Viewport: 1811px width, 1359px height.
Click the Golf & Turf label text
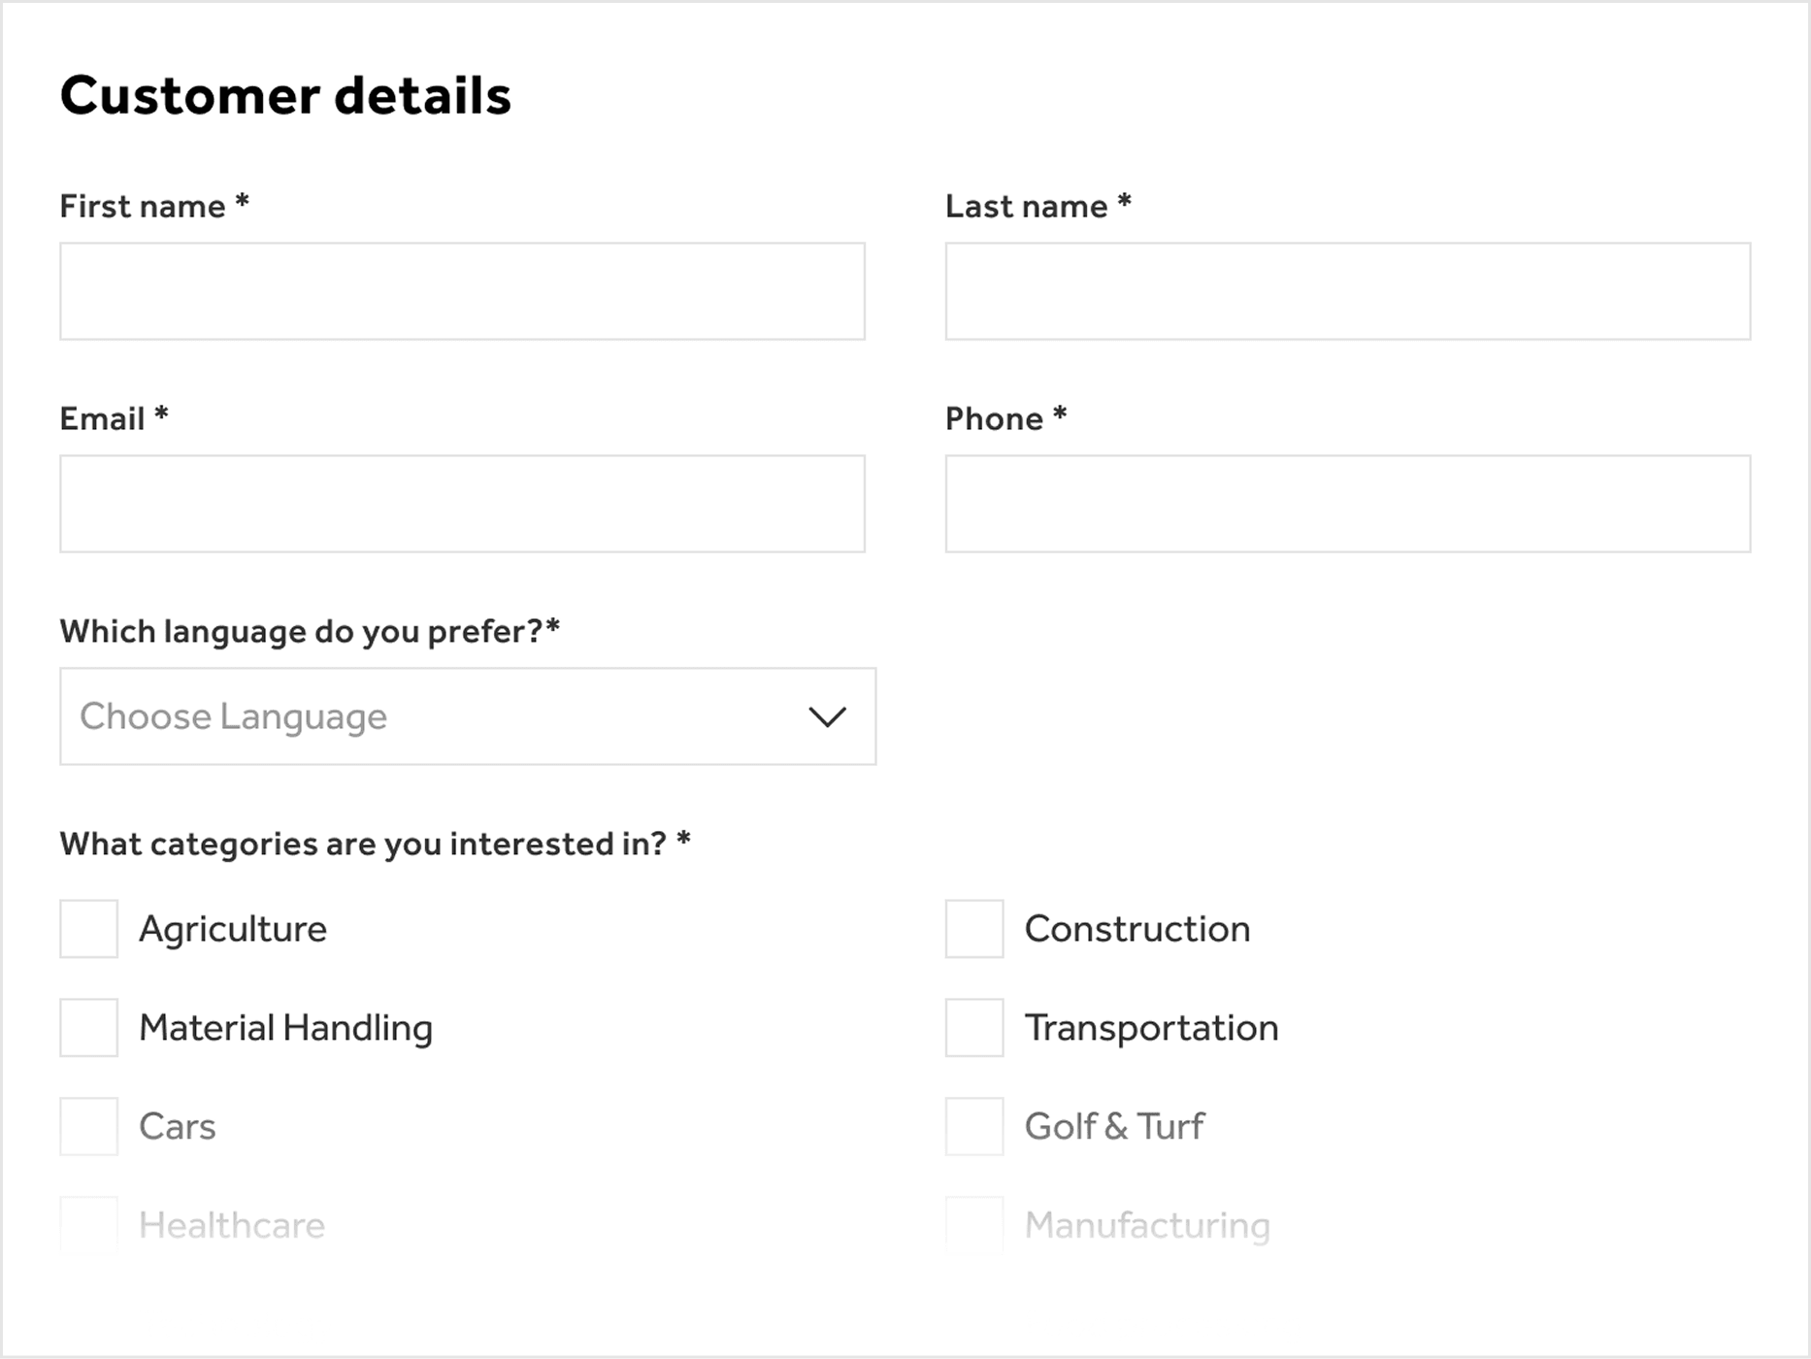click(1114, 1127)
